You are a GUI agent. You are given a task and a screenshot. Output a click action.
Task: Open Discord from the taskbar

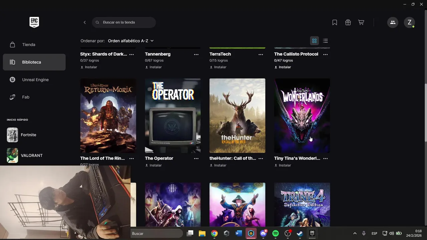(x=263, y=233)
